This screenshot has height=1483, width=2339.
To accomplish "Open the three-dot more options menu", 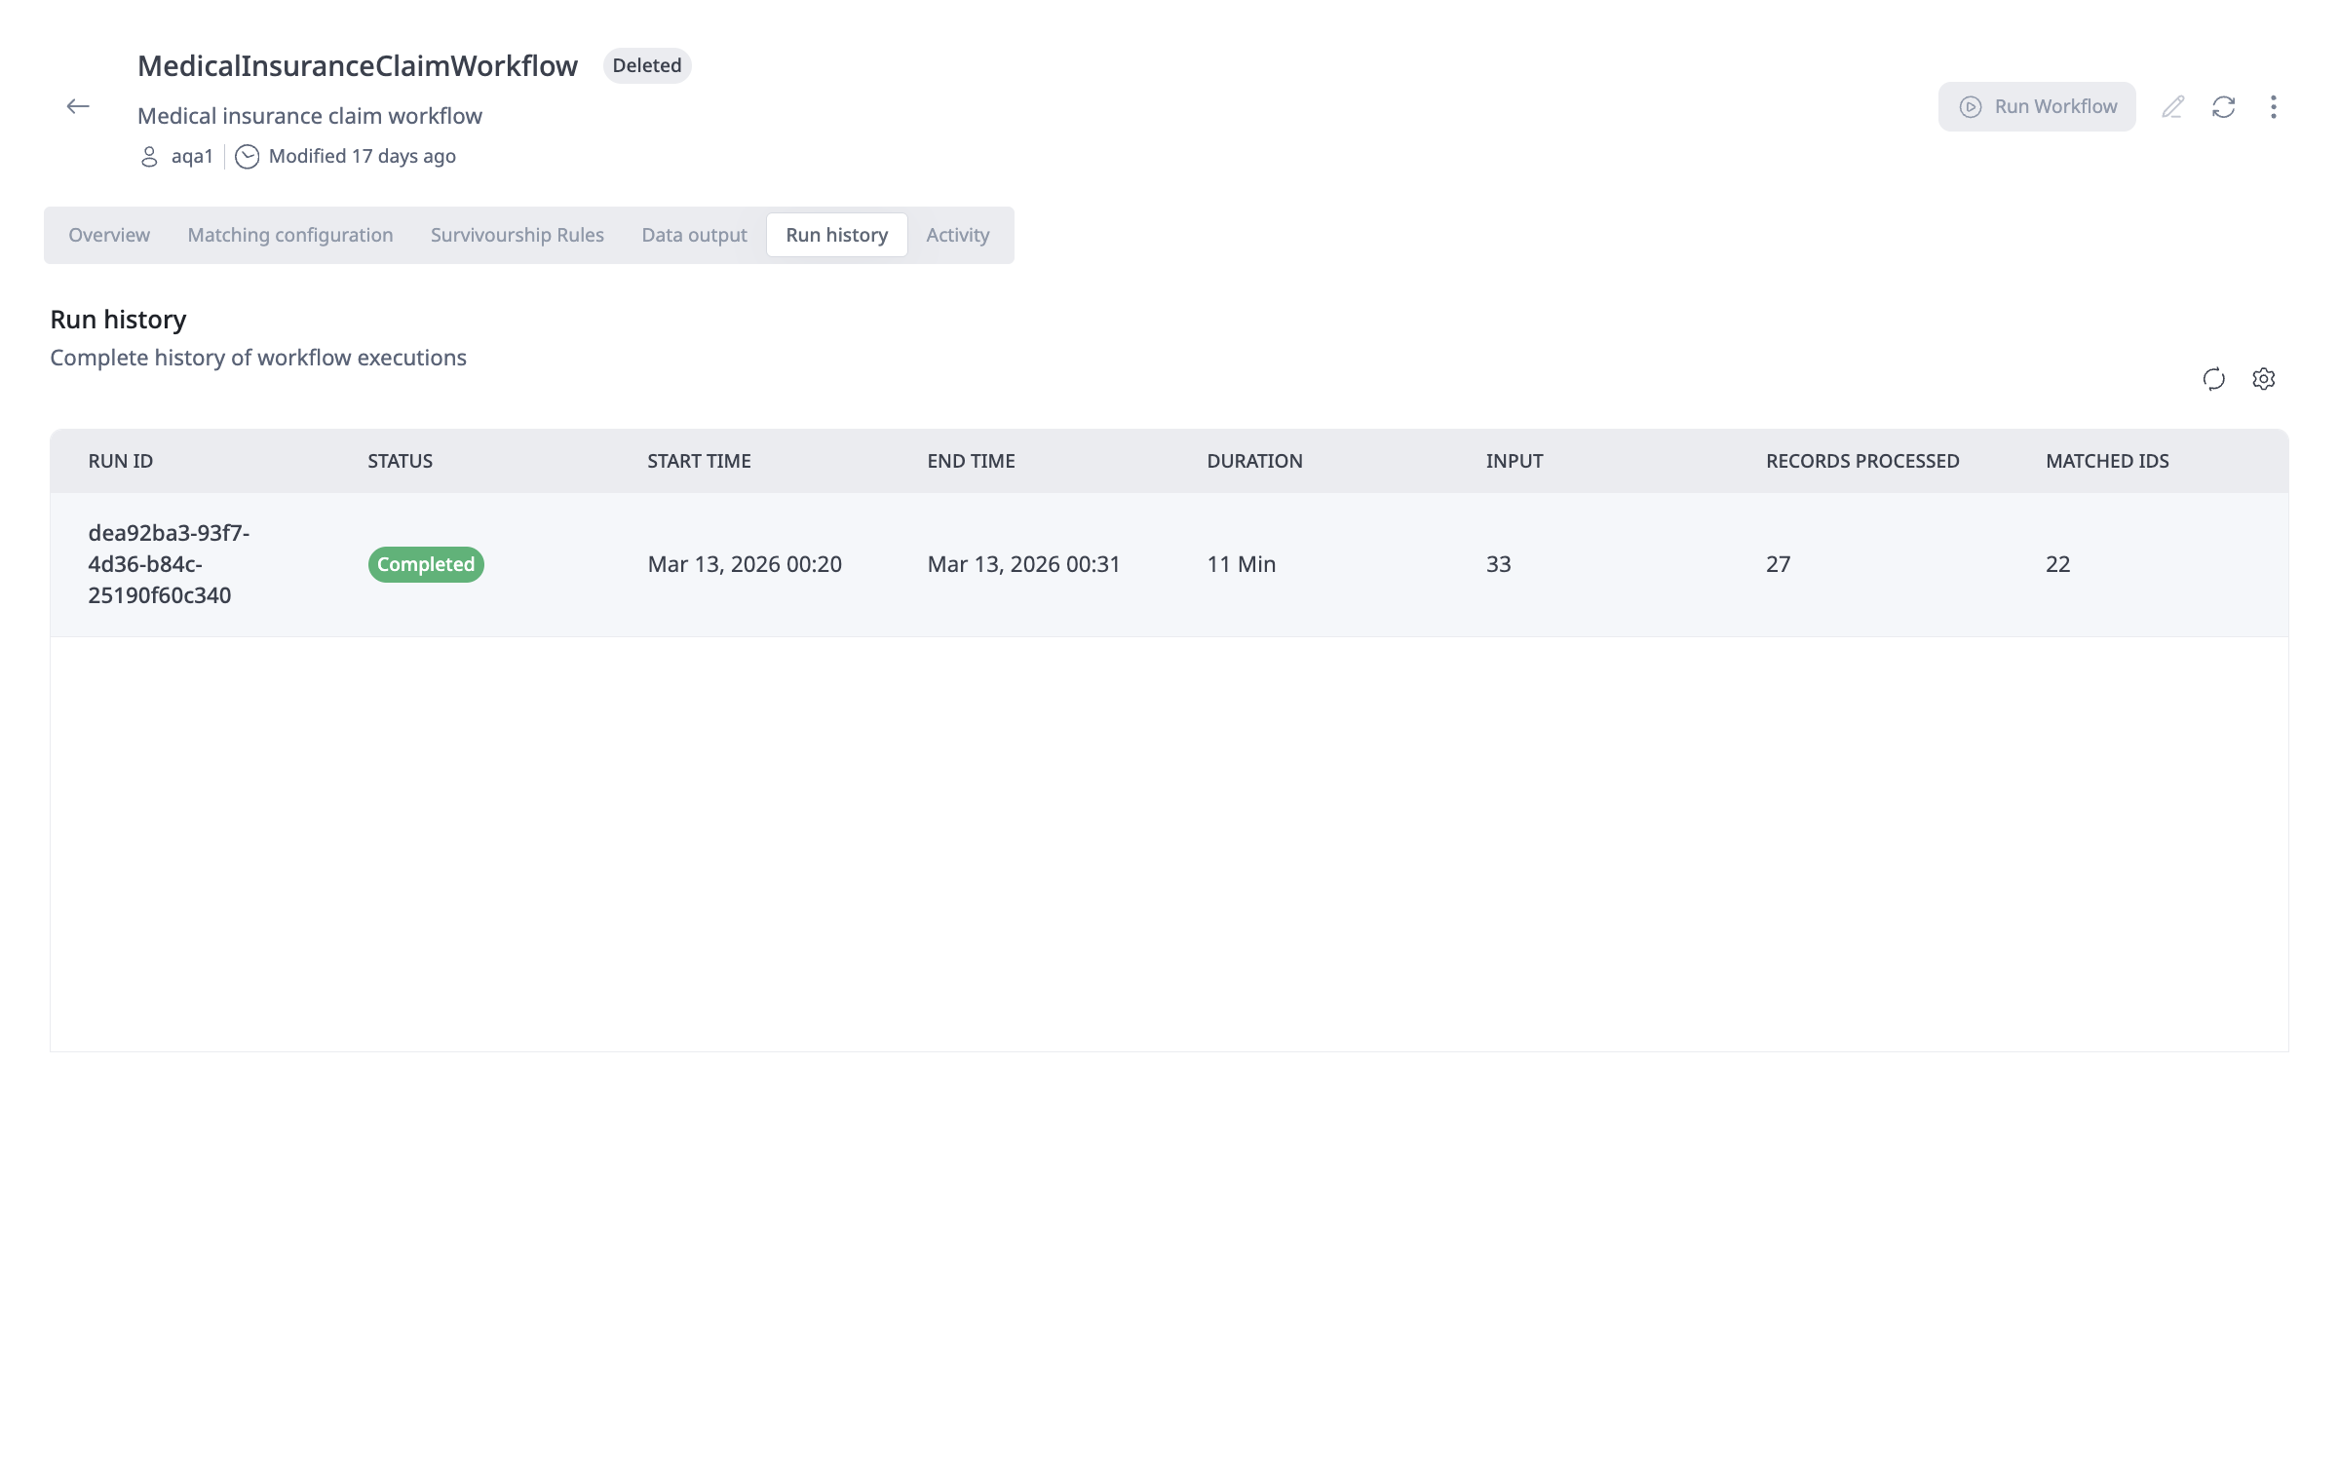I will 2273,106.
